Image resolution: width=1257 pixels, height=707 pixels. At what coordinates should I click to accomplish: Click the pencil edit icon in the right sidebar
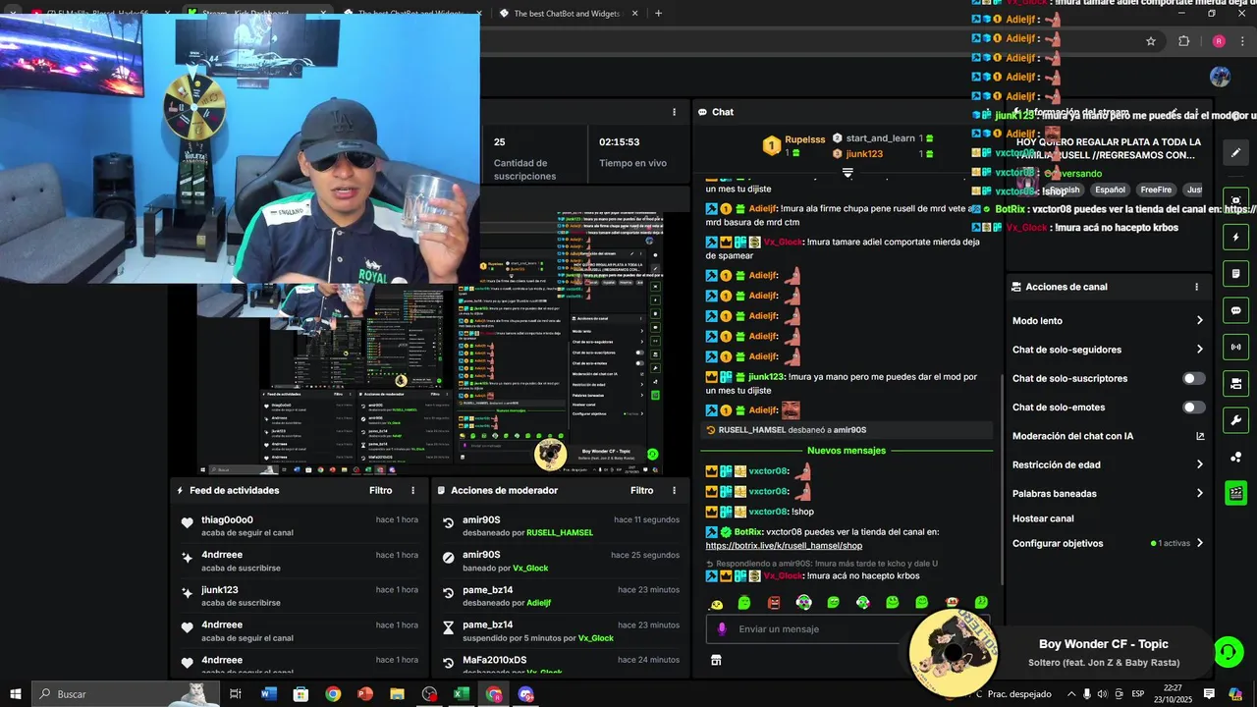pos(1235,152)
